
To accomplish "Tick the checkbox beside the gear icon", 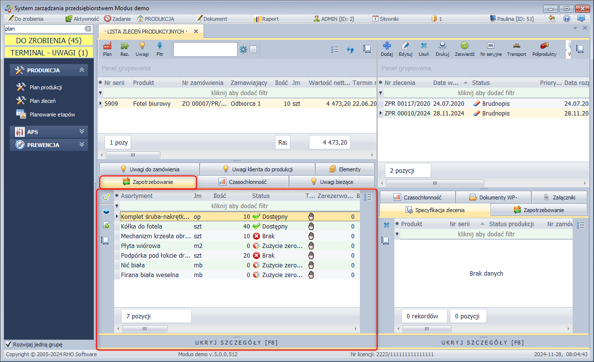I will (253, 49).
